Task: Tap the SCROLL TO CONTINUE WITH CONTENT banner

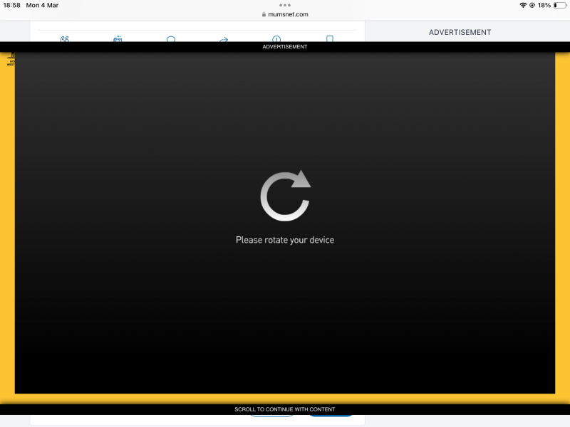Action: point(285,409)
